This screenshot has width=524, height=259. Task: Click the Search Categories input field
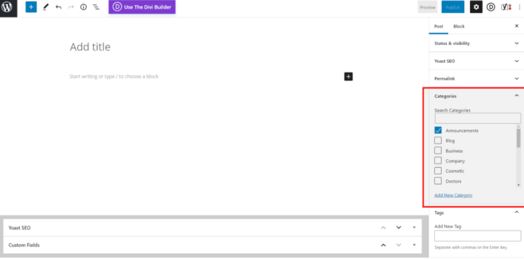pyautogui.click(x=477, y=119)
